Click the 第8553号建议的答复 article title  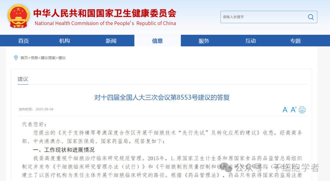[162, 98]
